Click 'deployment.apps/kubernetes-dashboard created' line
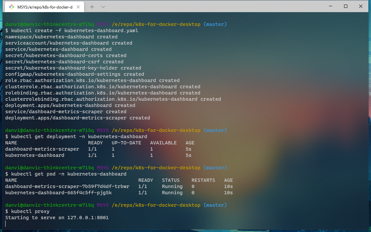Screen dimensions: 371x232 coord(70,105)
